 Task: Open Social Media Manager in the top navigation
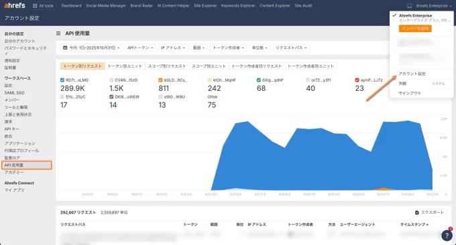pos(105,6)
